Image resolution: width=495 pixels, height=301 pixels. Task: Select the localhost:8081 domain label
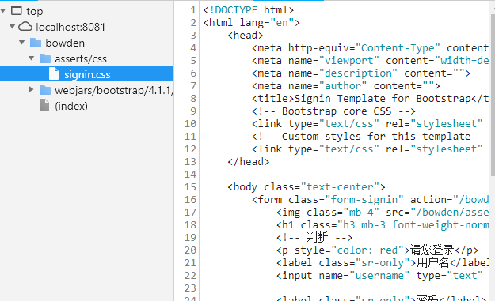[70, 27]
